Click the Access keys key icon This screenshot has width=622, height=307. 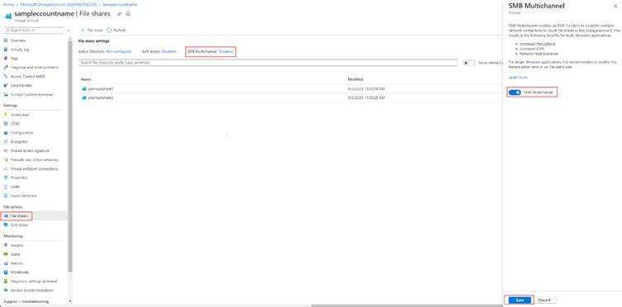[6, 115]
